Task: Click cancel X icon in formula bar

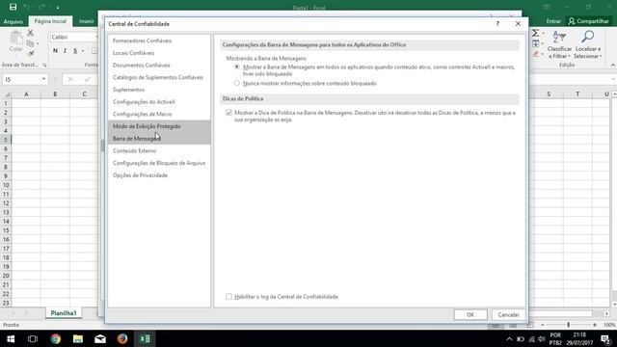Action: (70, 79)
